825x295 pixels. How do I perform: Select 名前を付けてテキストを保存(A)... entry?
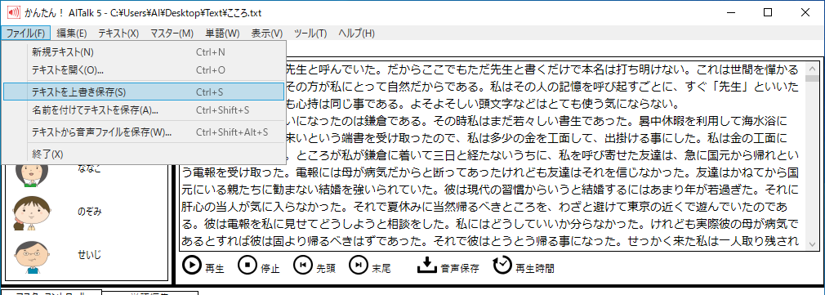pyautogui.click(x=144, y=110)
